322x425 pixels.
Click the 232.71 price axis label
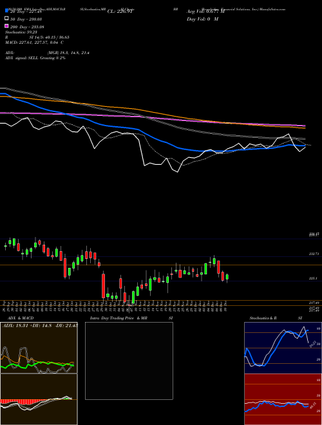click(x=314, y=254)
